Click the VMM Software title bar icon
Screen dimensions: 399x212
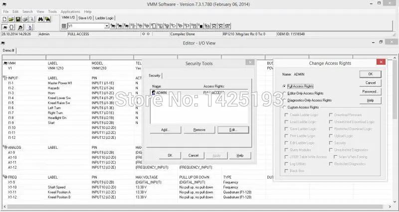(4, 4)
